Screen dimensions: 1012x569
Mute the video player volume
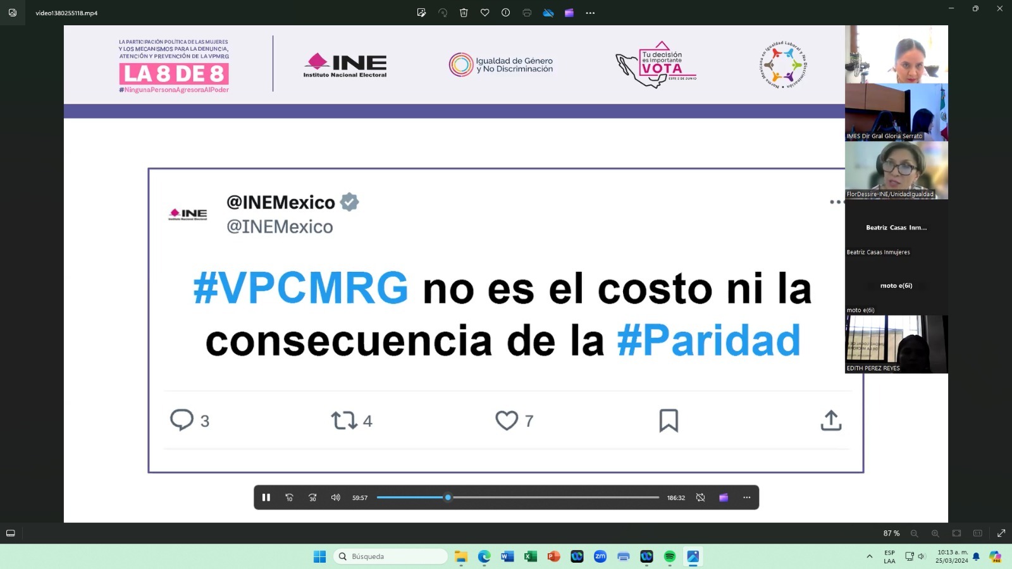click(x=335, y=498)
